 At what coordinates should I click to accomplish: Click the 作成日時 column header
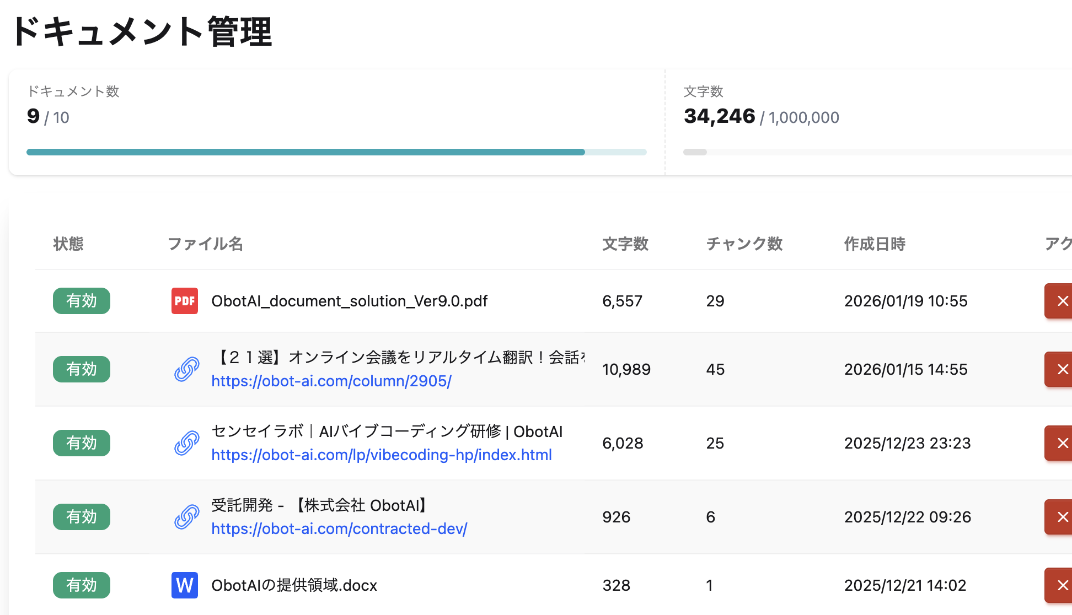coord(875,244)
